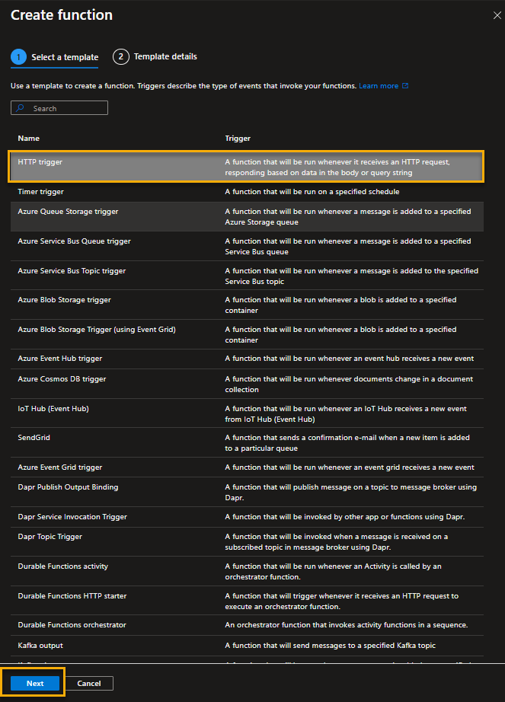Choose Azure Event Grid trigger
The image size is (505, 702).
click(247, 467)
